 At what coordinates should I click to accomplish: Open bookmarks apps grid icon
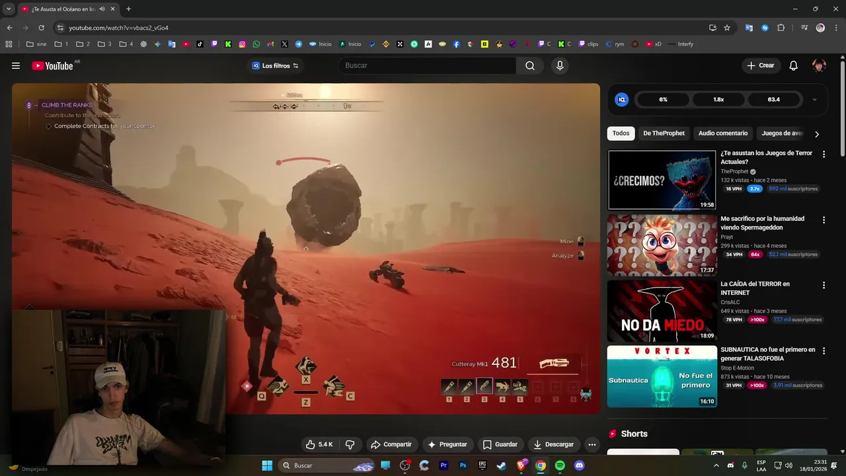pos(9,44)
